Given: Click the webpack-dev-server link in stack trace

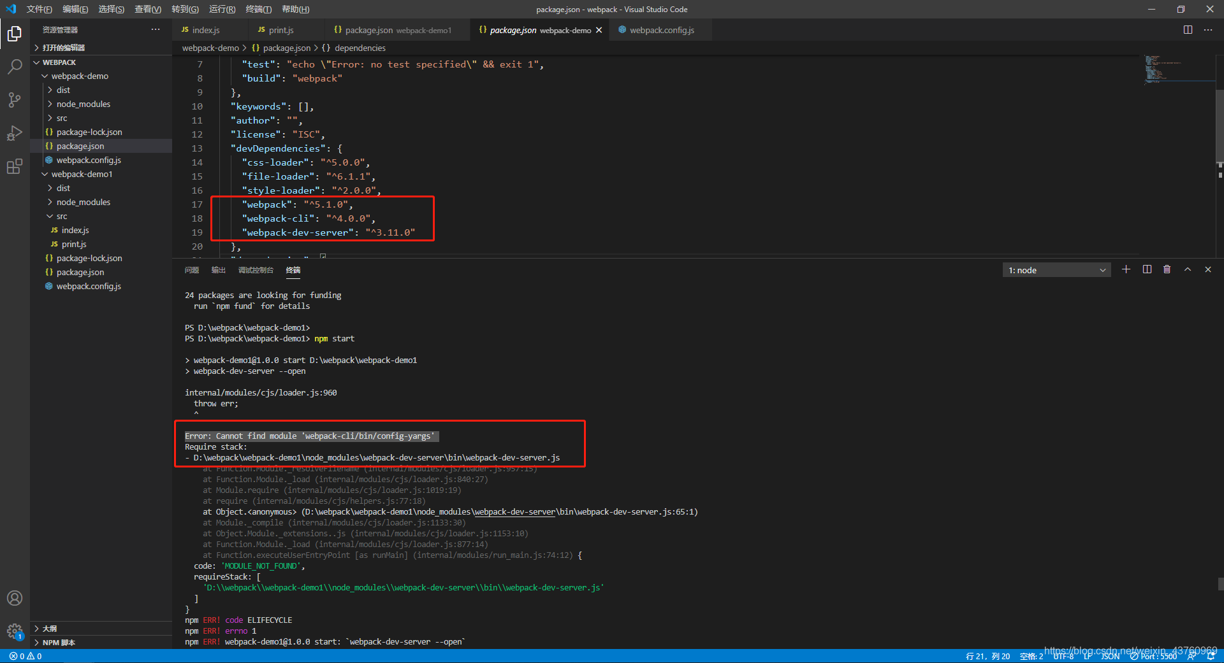Looking at the screenshot, I should (515, 512).
